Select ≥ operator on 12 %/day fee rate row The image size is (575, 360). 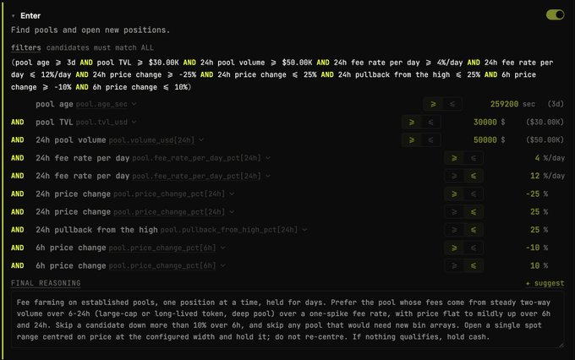point(454,176)
